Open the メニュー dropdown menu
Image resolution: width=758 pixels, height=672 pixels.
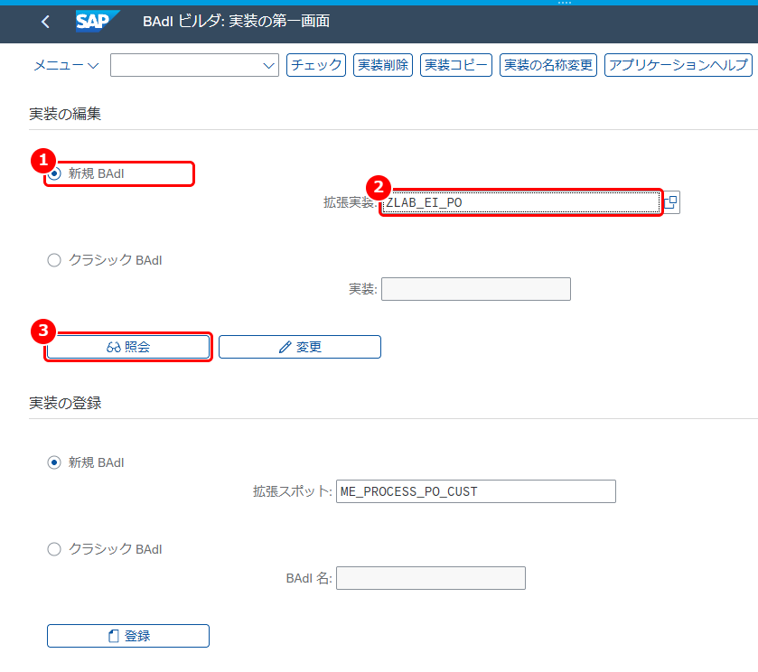click(66, 65)
